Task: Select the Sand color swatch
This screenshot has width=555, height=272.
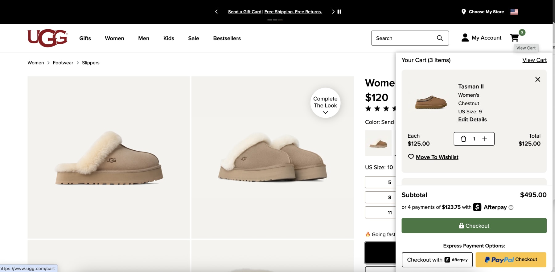Action: click(378, 143)
